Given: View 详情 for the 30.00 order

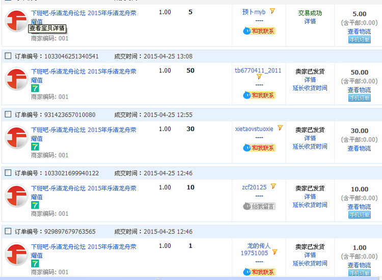Looking at the screenshot, I should pyautogui.click(x=310, y=138).
